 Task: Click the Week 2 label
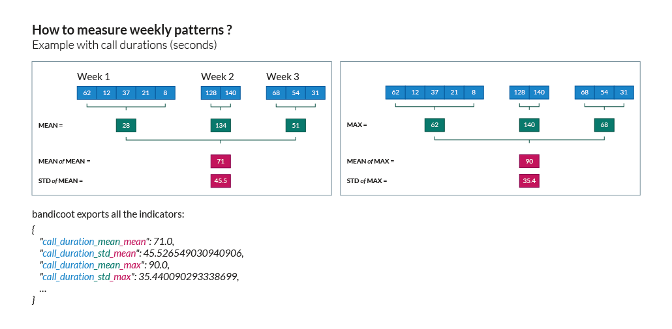coord(217,77)
